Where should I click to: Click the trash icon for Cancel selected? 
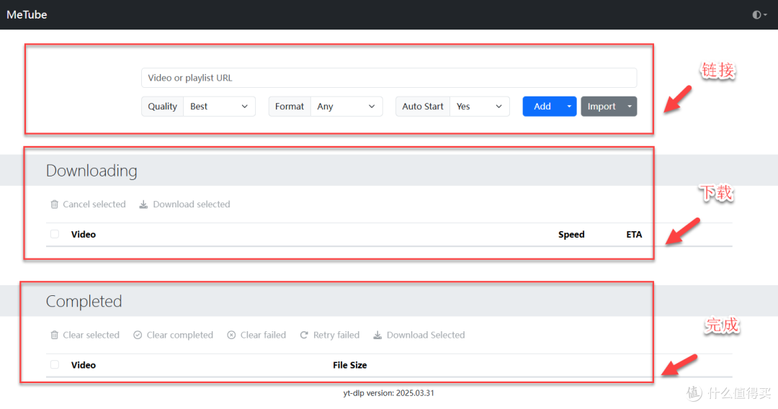(55, 204)
